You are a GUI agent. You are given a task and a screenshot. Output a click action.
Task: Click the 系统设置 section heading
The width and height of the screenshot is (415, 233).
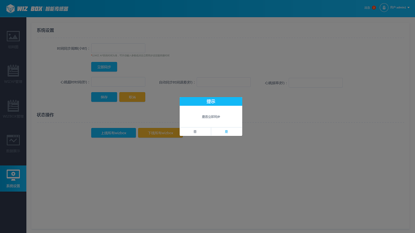(45, 30)
